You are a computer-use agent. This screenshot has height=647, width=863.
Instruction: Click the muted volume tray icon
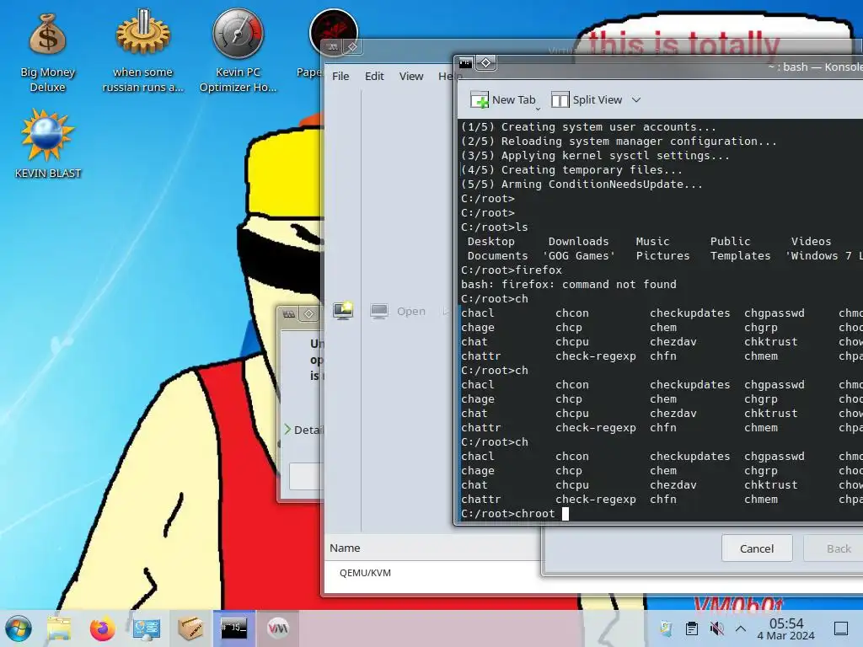pos(716,628)
